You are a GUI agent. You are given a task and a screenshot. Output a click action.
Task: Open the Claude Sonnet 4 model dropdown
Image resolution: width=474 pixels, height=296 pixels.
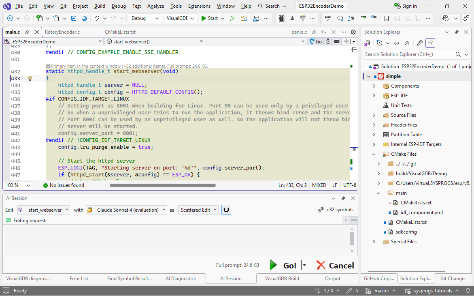click(126, 210)
